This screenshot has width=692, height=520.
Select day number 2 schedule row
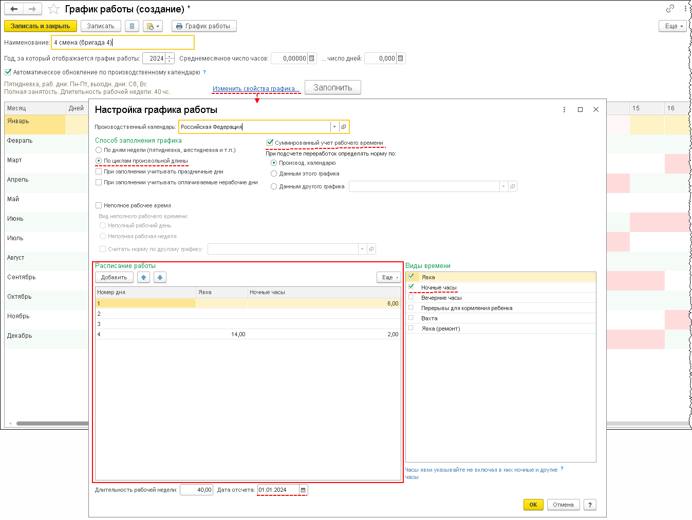pyautogui.click(x=248, y=314)
